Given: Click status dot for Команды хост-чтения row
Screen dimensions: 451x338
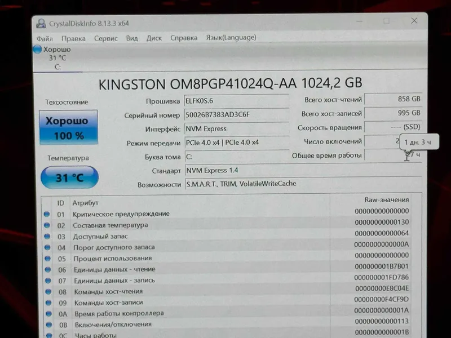Looking at the screenshot, I should [48, 292].
